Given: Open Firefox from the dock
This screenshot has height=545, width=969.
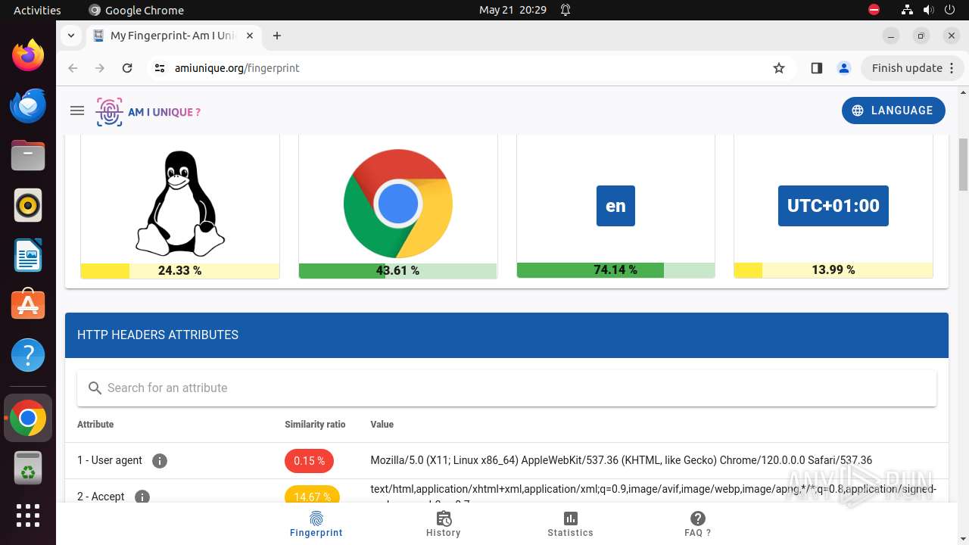Looking at the screenshot, I should 28,55.
